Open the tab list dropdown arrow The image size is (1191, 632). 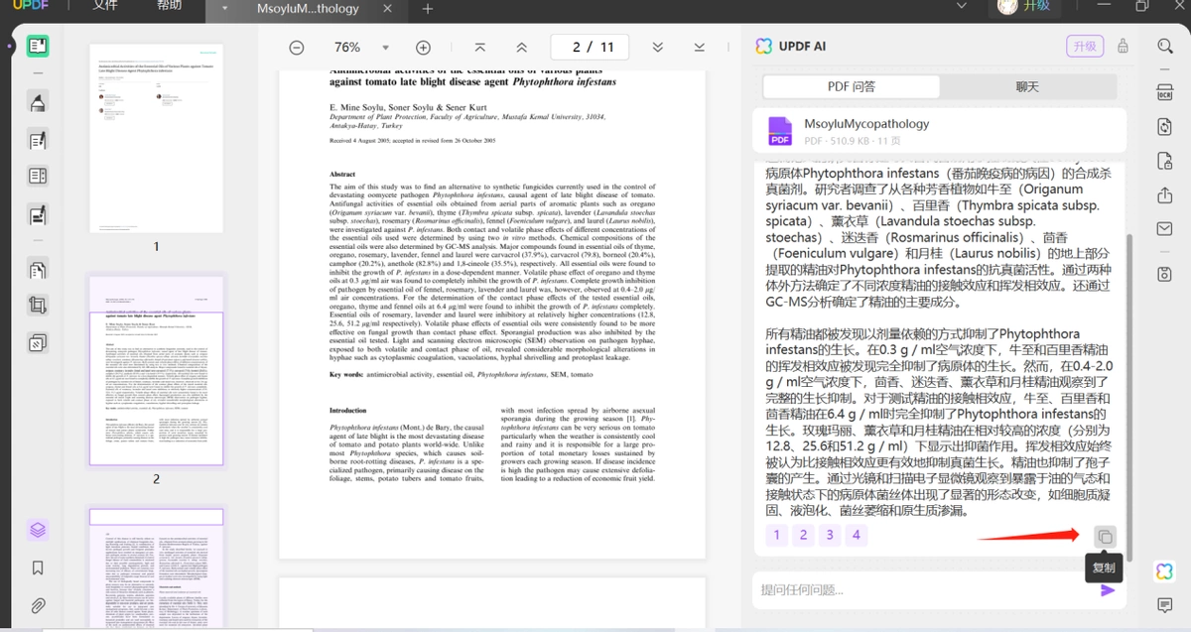coord(226,9)
